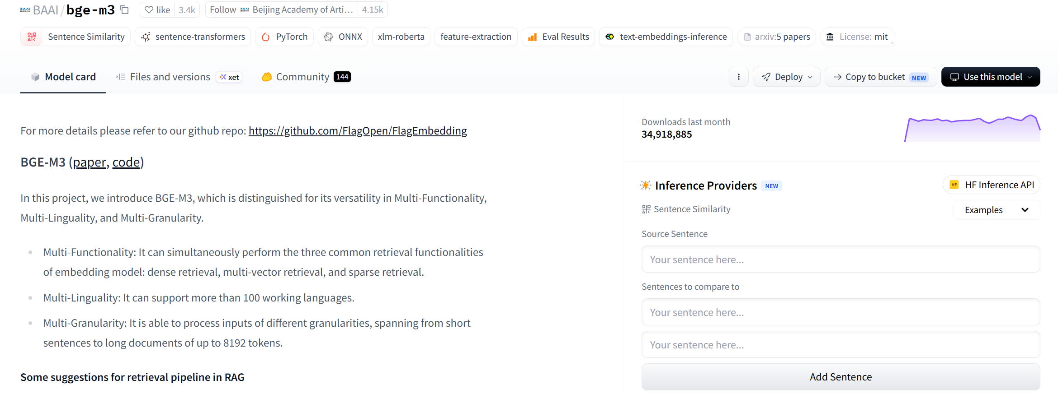Click the heart like icon
The height and width of the screenshot is (394, 1058).
click(x=149, y=10)
